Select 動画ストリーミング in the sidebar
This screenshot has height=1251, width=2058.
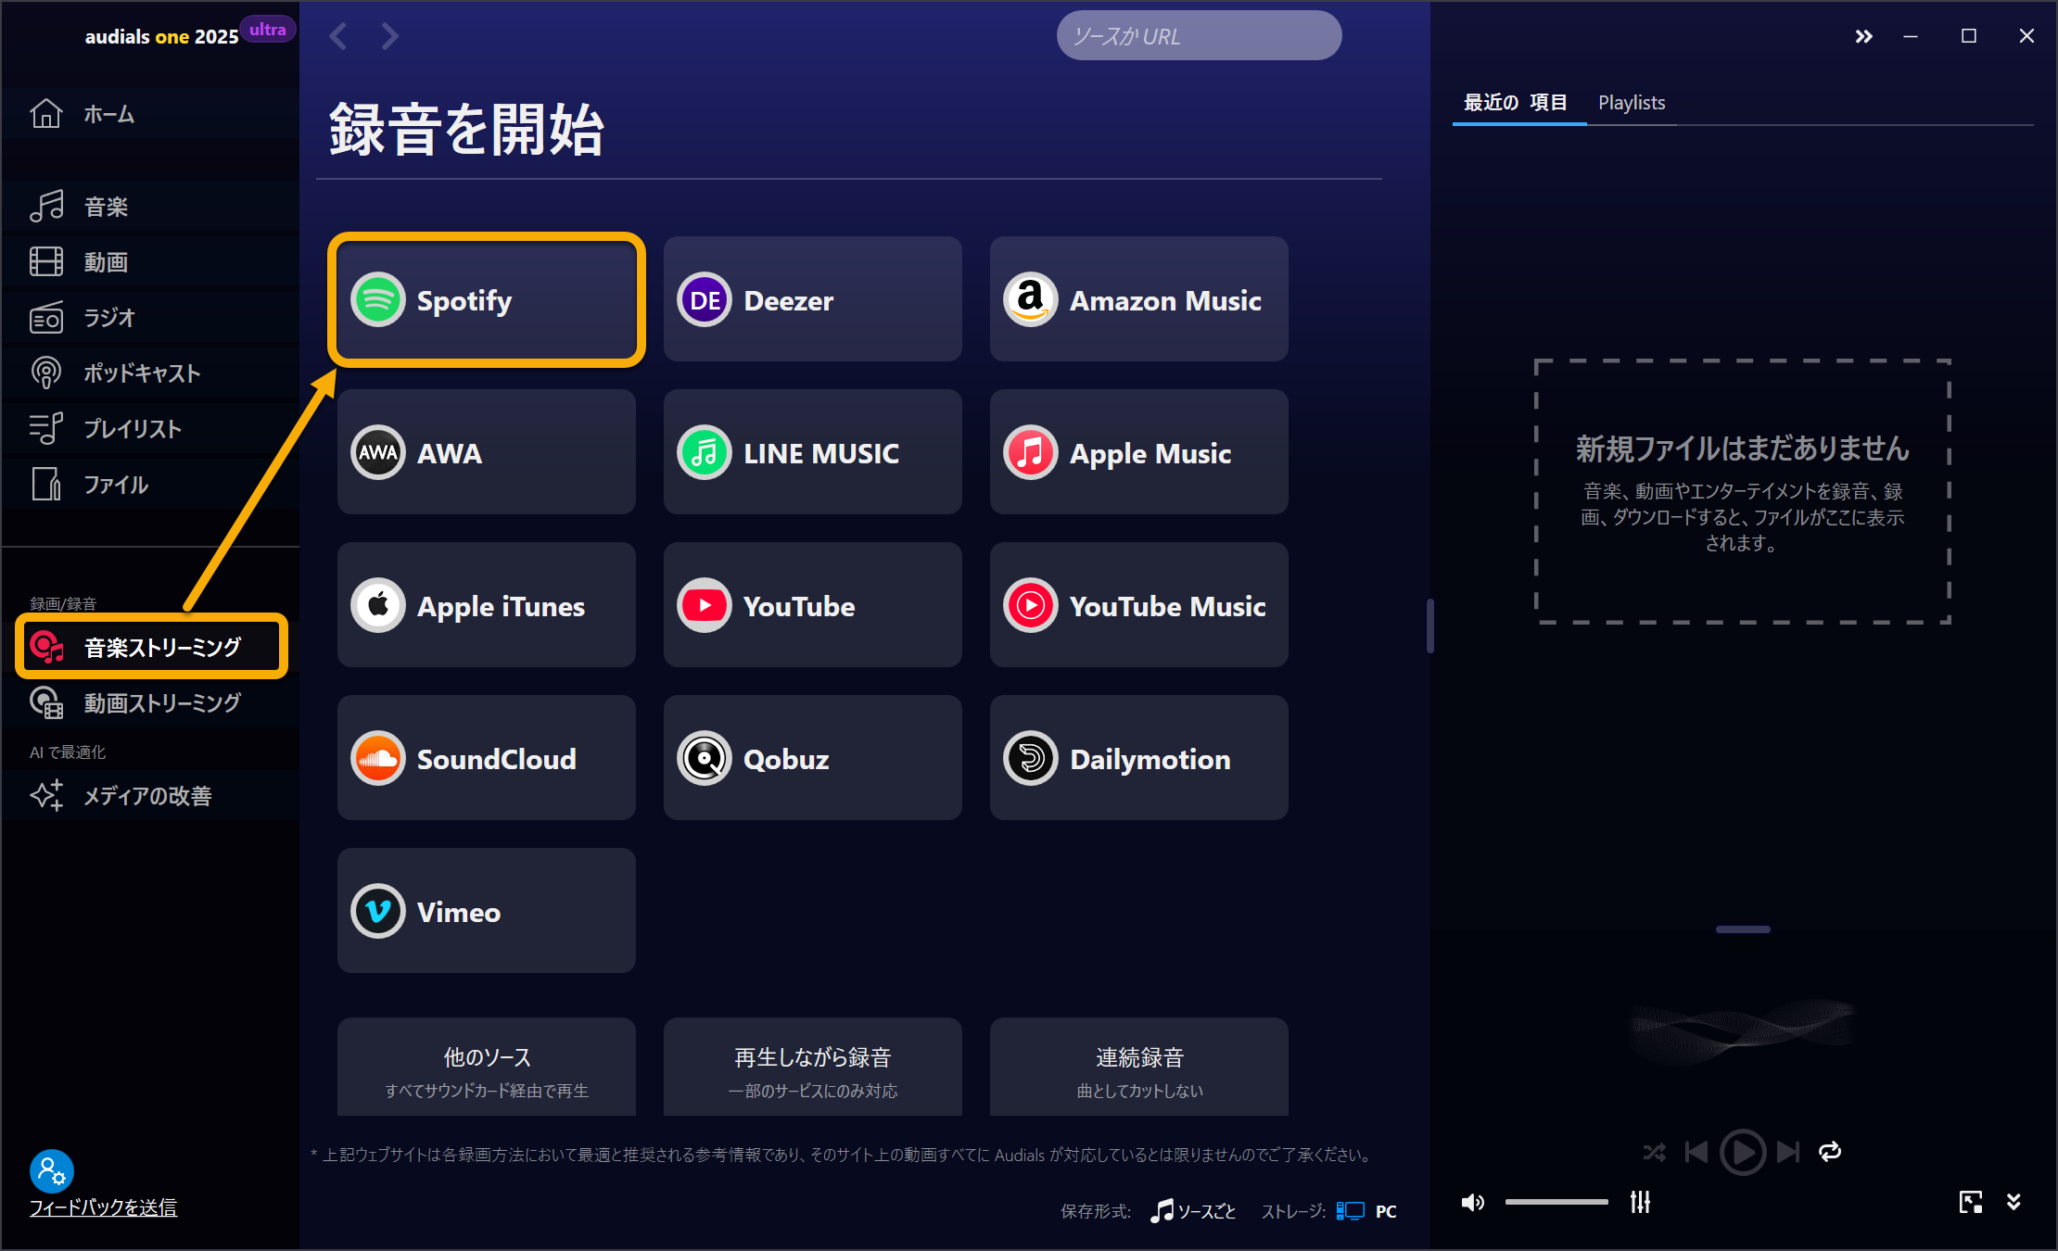[x=150, y=703]
